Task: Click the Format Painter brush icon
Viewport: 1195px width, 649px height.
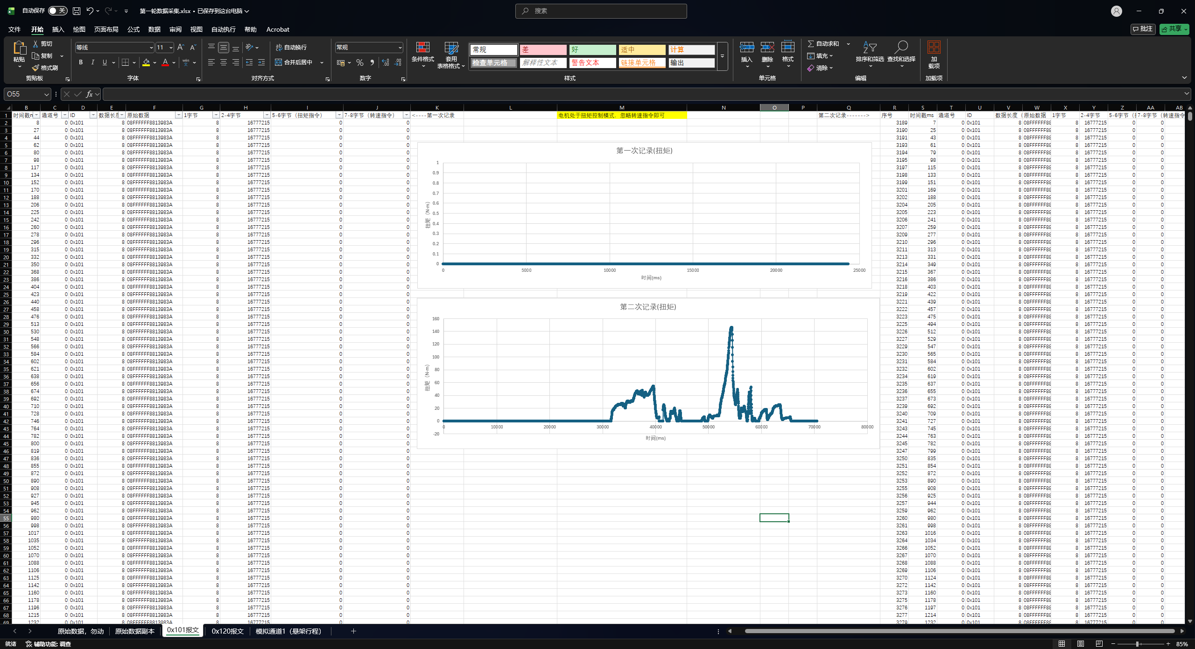Action: pyautogui.click(x=35, y=68)
